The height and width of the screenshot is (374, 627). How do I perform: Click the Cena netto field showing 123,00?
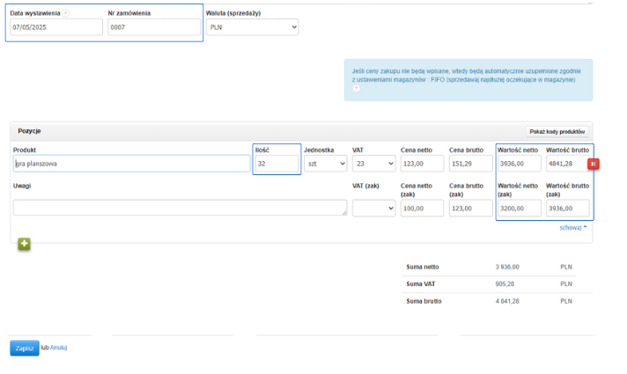(x=422, y=164)
